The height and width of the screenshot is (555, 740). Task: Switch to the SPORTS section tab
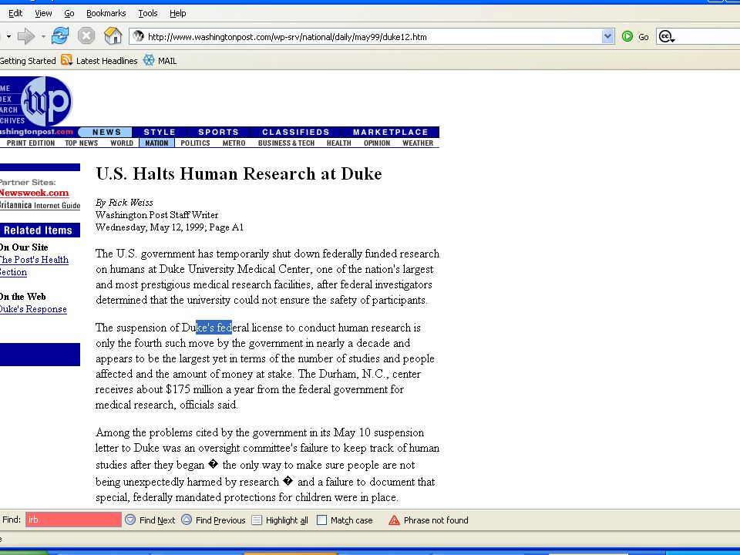click(x=218, y=132)
